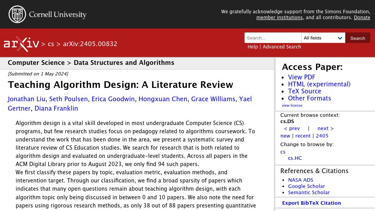Click the Donate link in header
The height and width of the screenshot is (211, 375).
click(362, 18)
